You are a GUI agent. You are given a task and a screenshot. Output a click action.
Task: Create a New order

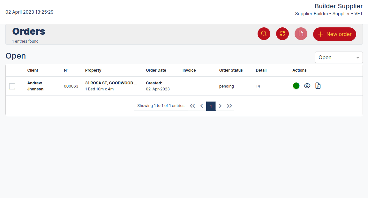coord(334,34)
